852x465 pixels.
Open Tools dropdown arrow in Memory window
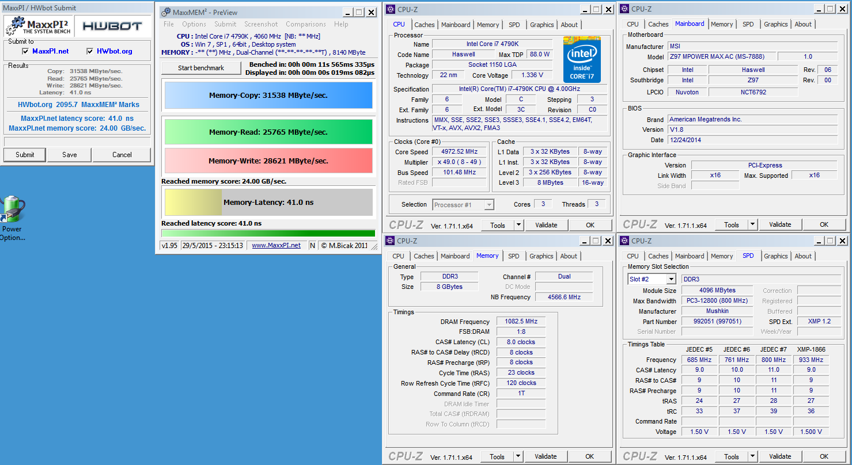[x=518, y=457]
